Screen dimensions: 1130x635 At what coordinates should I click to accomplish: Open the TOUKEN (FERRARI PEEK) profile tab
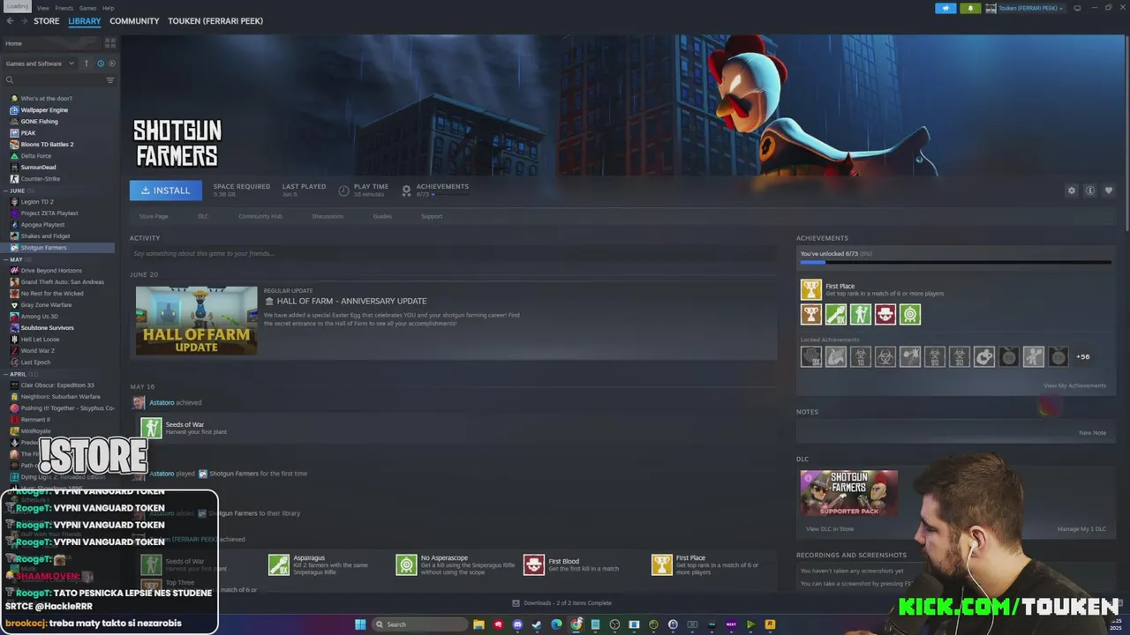(215, 21)
